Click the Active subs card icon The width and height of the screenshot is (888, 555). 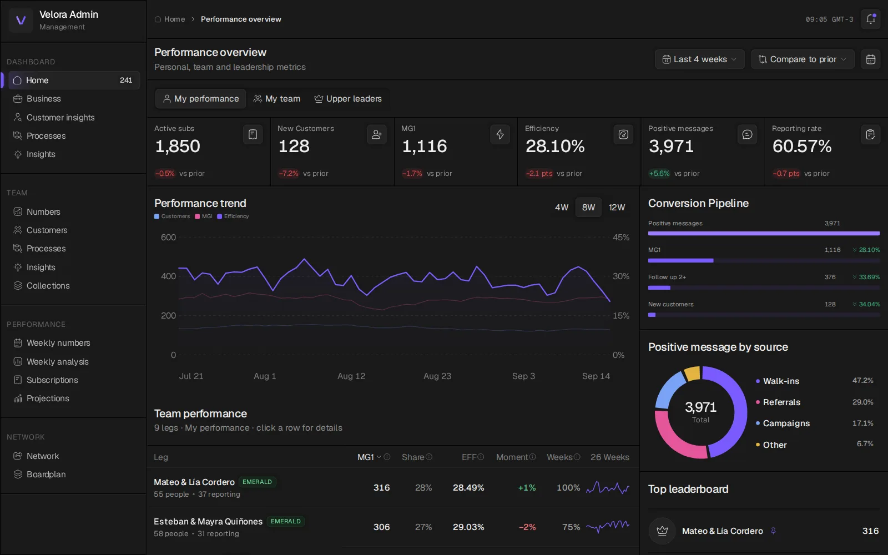253,134
